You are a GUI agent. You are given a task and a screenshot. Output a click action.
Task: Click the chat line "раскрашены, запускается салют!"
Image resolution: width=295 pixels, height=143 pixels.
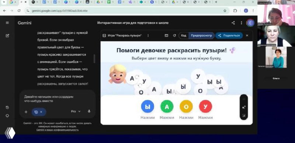click(x=63, y=84)
